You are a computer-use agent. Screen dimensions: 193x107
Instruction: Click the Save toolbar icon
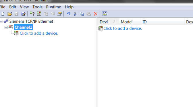pos(16,14)
